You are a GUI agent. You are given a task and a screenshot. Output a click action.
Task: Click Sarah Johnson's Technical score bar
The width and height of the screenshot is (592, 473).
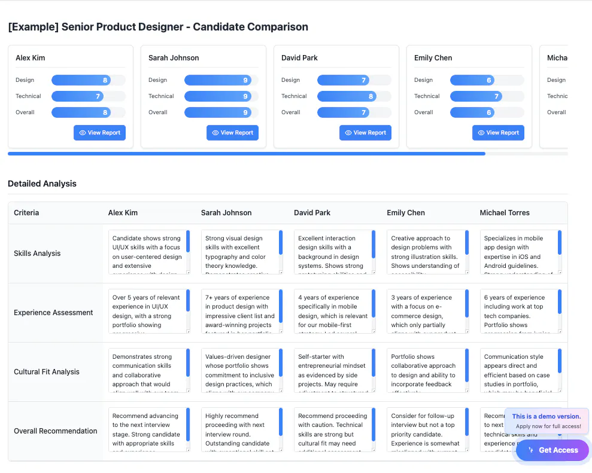pos(221,96)
